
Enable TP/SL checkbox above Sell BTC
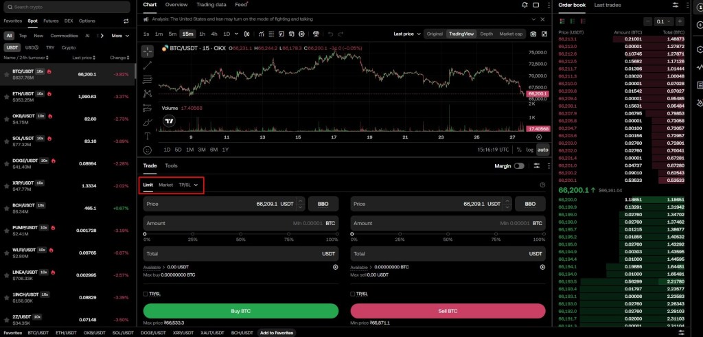click(352, 294)
